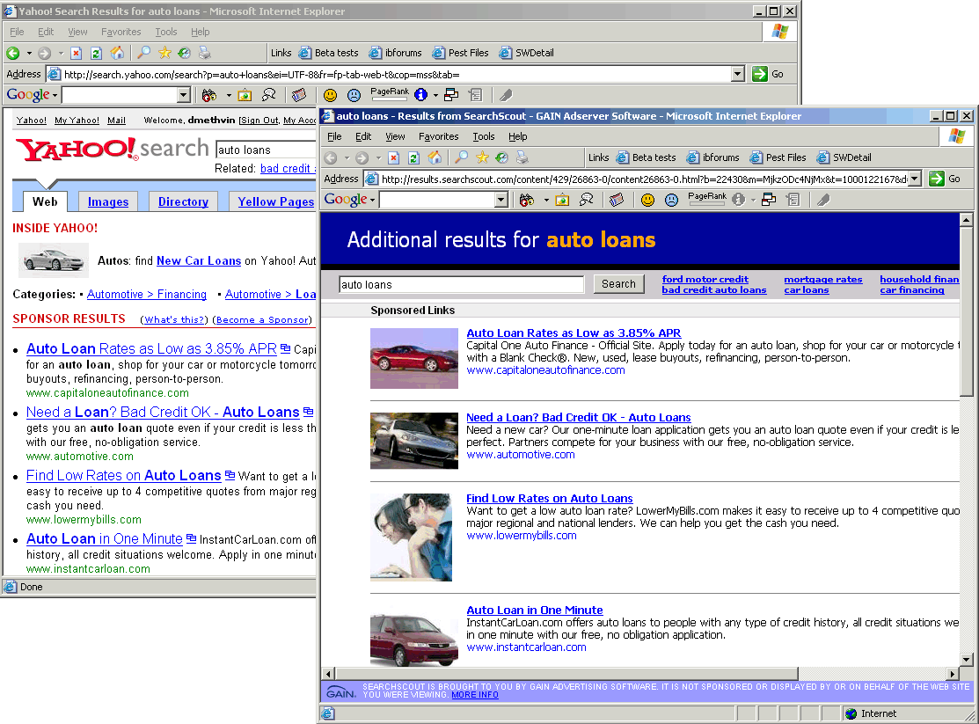Click 'ibforums' Links bar item in Yahoo window
This screenshot has width=979, height=724.
pos(396,53)
